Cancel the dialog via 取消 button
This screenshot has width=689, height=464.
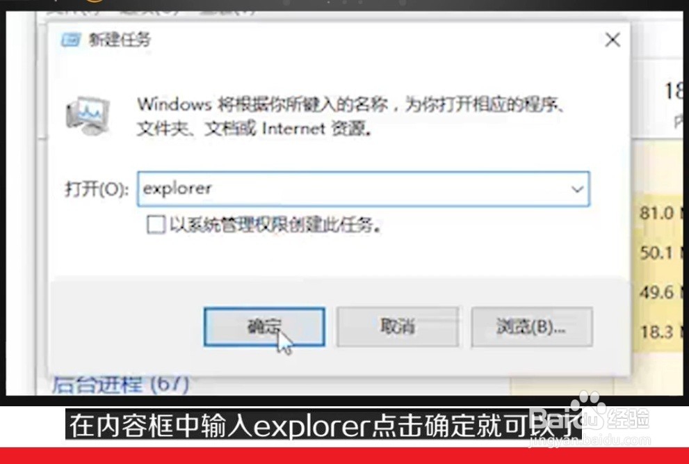(x=398, y=327)
